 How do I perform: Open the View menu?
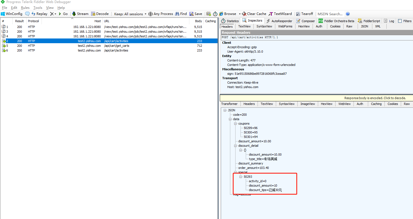click(x=50, y=8)
